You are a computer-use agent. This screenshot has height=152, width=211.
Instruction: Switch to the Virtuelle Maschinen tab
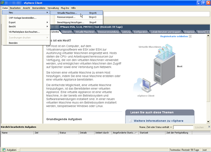85,32
